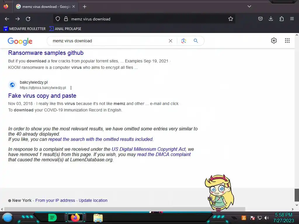Open the ANAL PROLAPSE bookmark
The height and width of the screenshot is (224, 299).
click(x=65, y=29)
